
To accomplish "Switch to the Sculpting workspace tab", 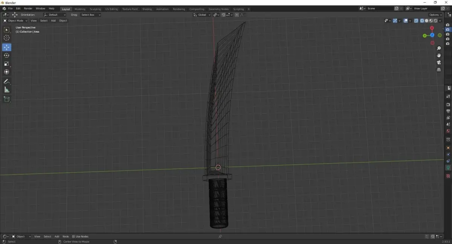I will pyautogui.click(x=95, y=9).
